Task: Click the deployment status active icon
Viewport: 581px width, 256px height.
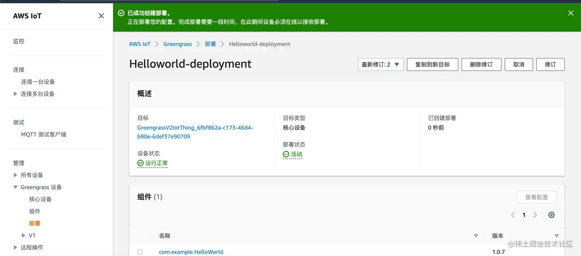Action: (x=286, y=154)
